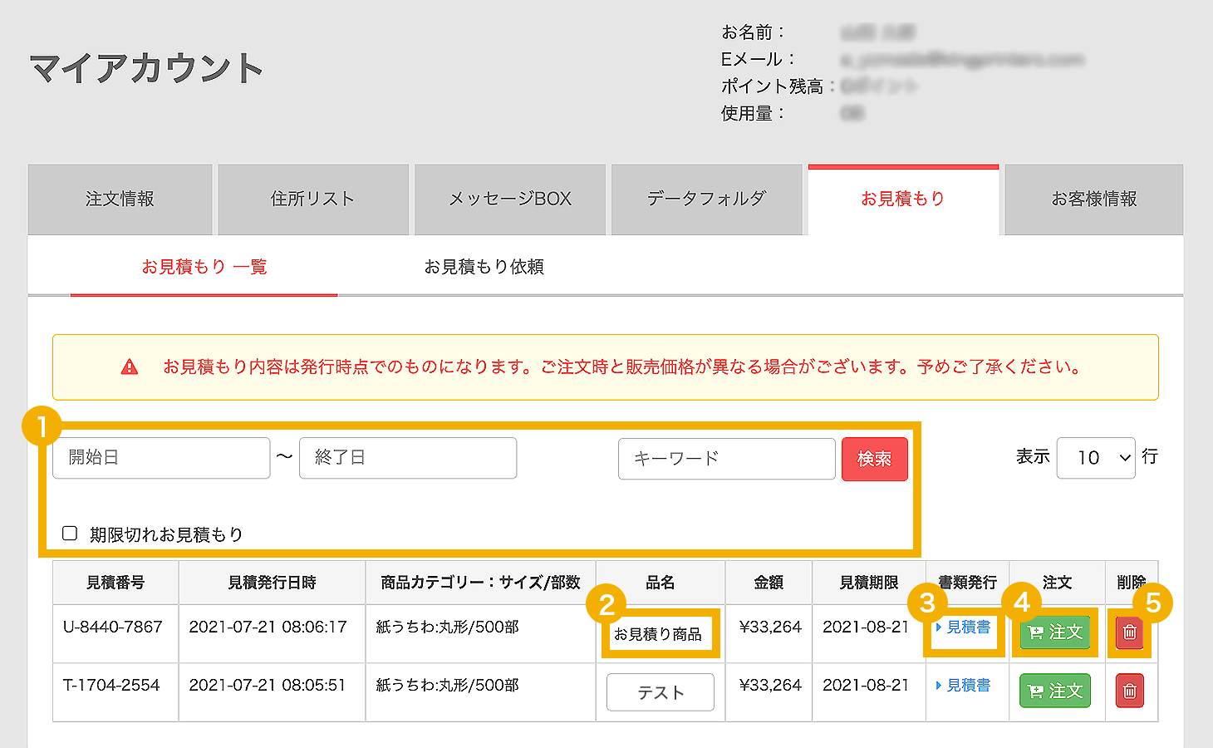Click the cart icon on the top 注文 button
This screenshot has width=1213, height=748.
coord(1036,632)
